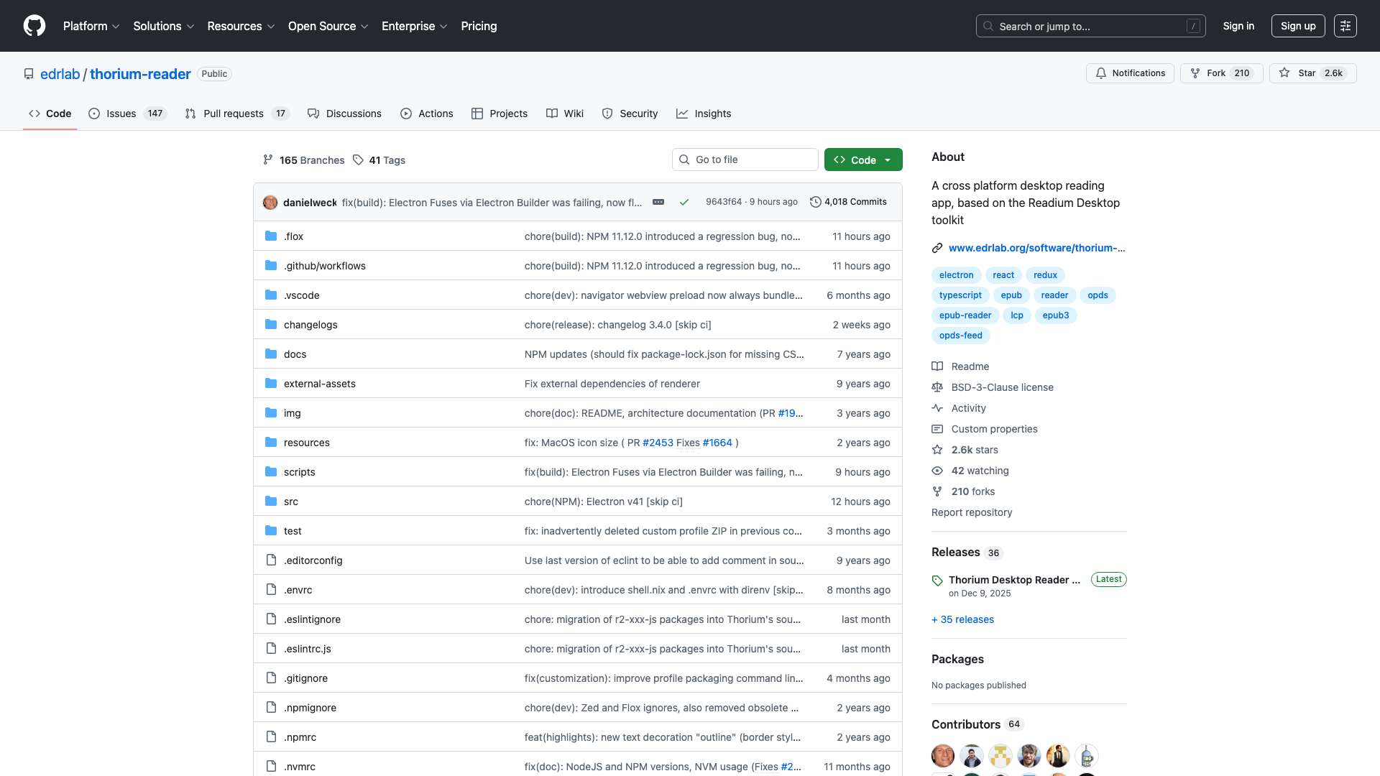Viewport: 1380px width, 776px height.
Task: Click the changelogs folder icon
Action: [271, 325]
